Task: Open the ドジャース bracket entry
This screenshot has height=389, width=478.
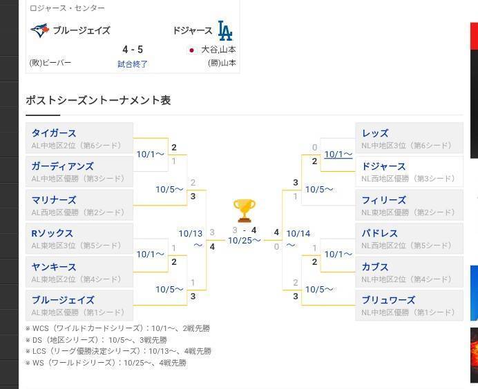Action: tap(383, 166)
